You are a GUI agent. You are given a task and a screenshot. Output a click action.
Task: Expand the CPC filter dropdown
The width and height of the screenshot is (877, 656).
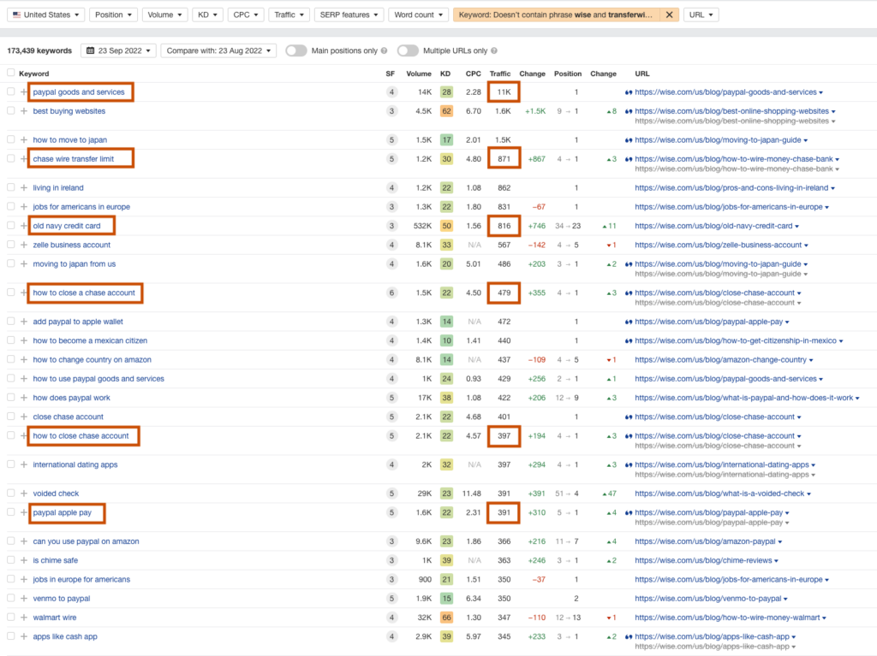246,15
